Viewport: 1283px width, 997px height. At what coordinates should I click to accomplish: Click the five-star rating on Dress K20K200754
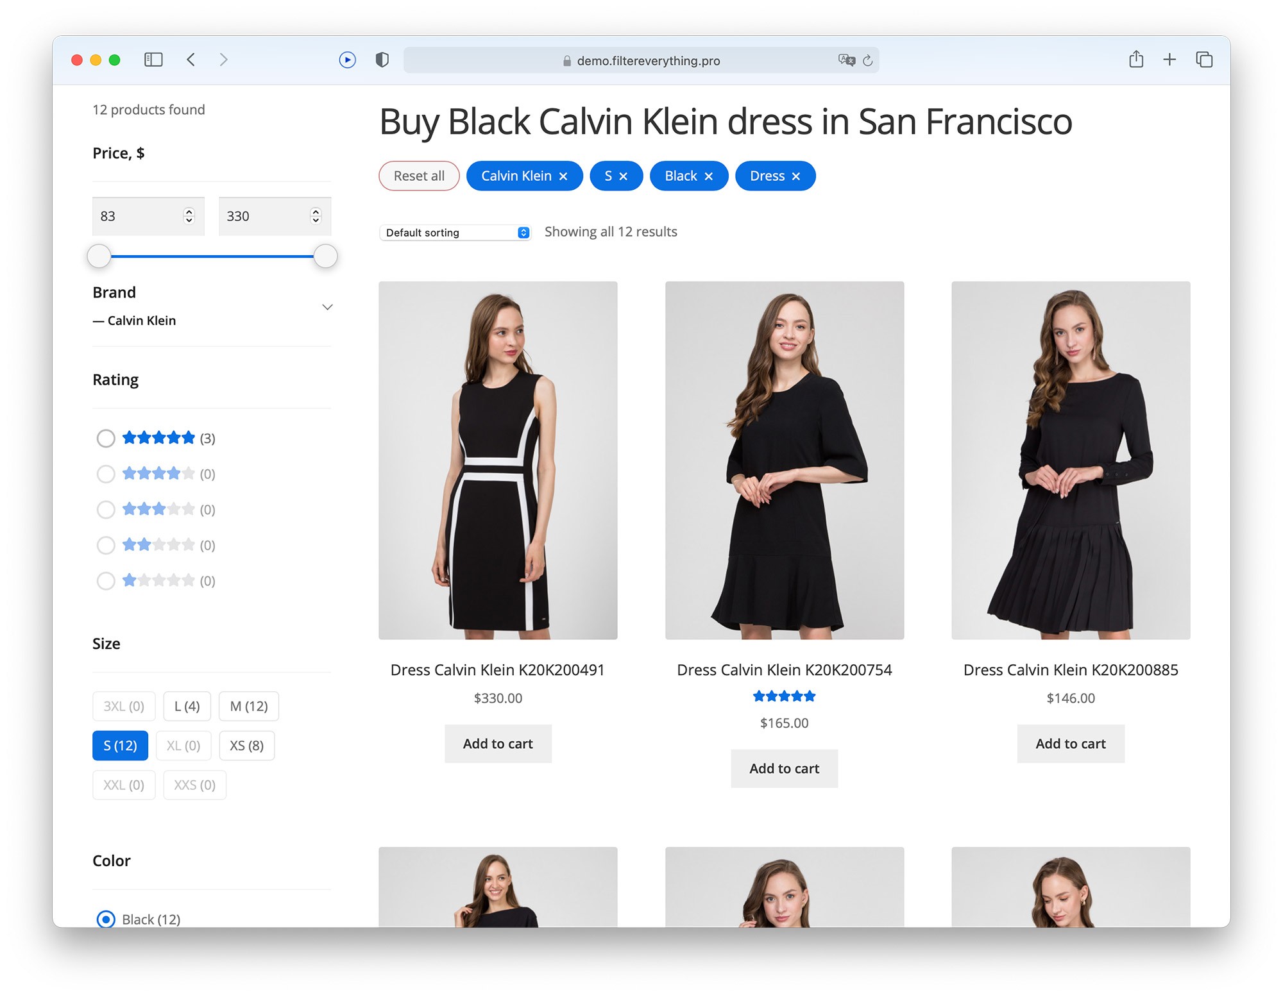pos(784,696)
